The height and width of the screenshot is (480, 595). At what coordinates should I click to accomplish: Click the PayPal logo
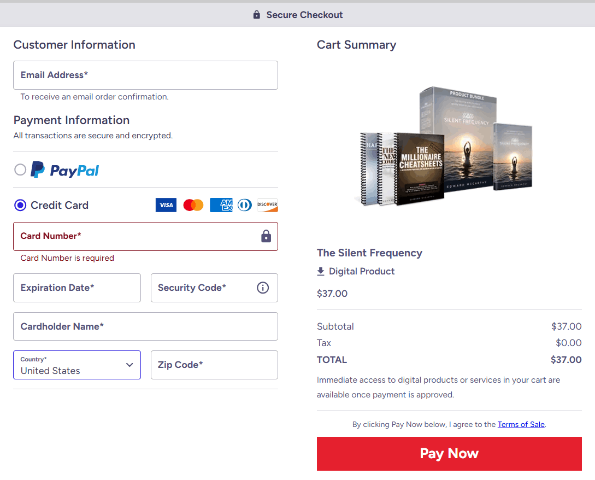pos(64,170)
